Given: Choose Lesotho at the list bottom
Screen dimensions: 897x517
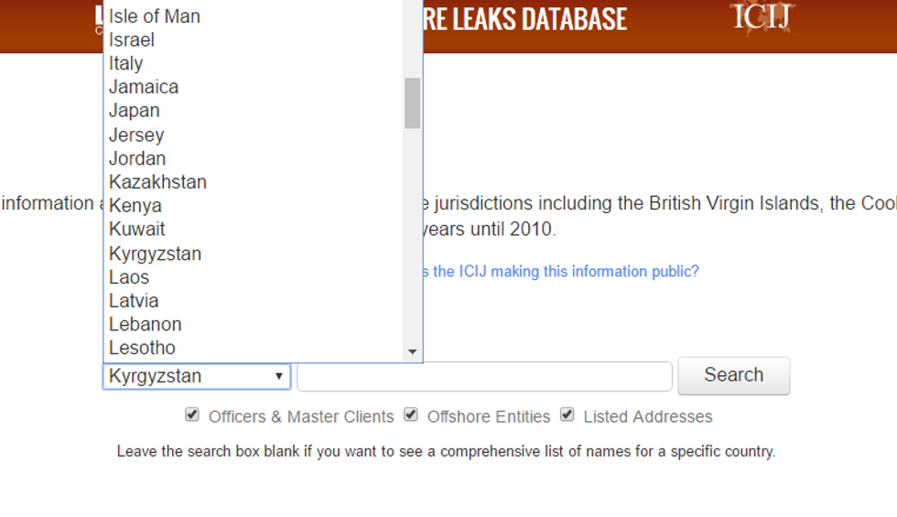Looking at the screenshot, I should (142, 348).
